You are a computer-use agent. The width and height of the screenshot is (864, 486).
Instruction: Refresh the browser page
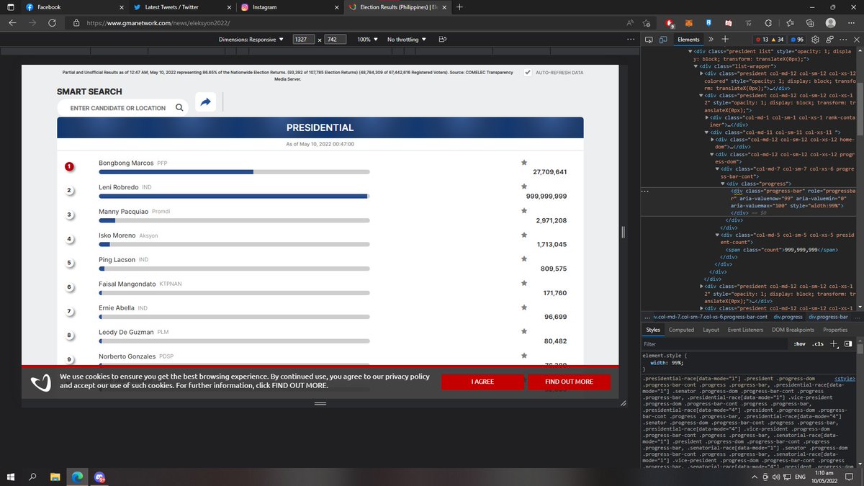(53, 23)
